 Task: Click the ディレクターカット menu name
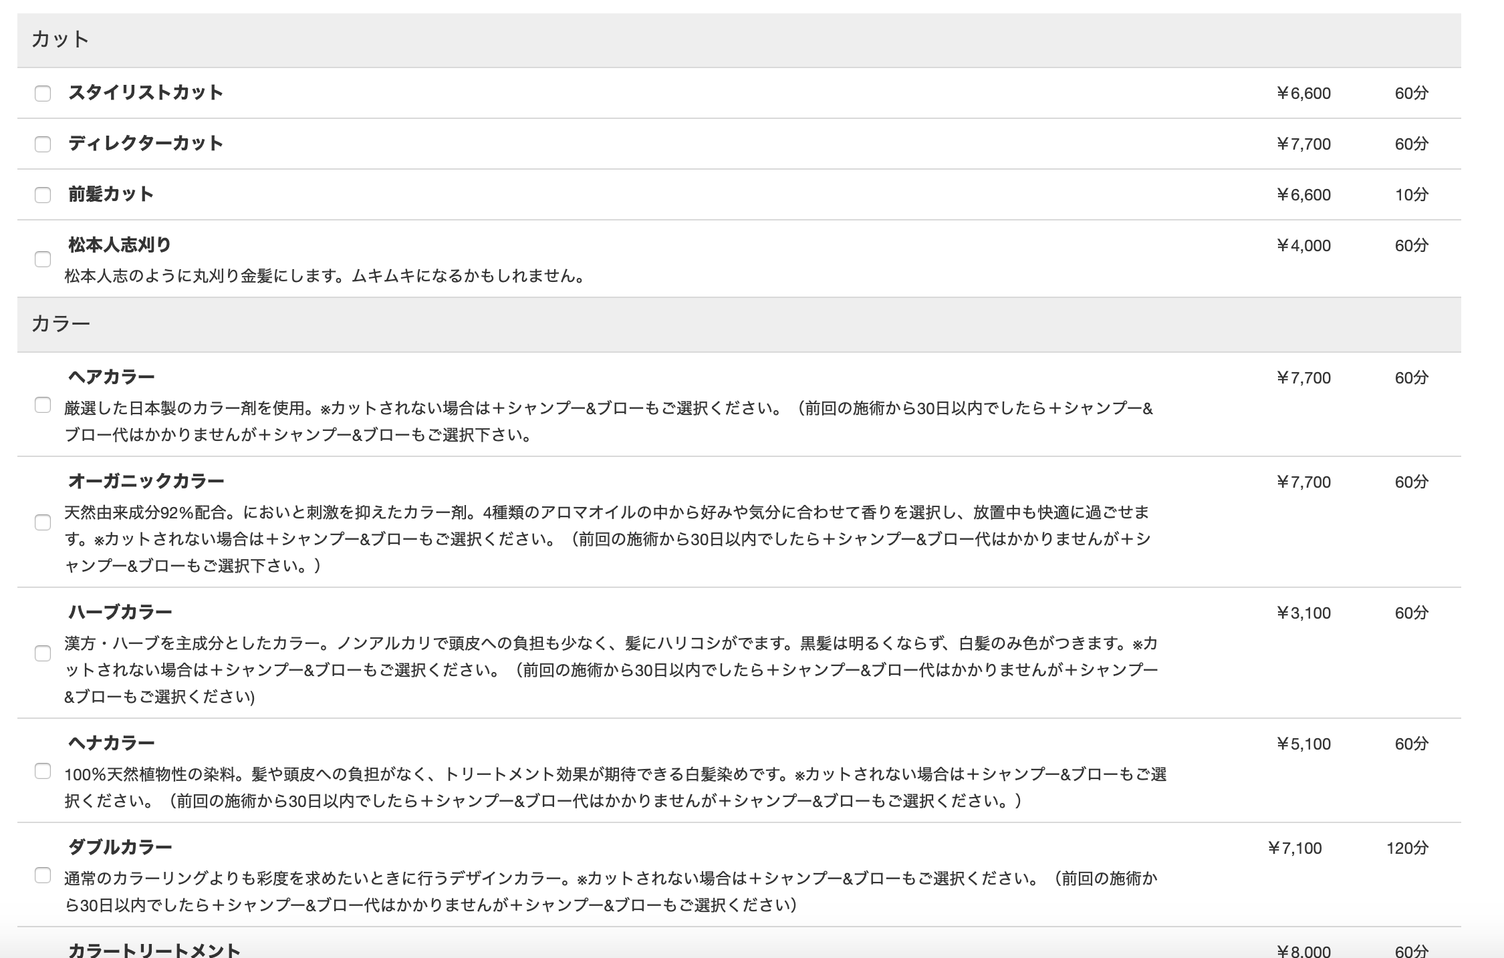[x=146, y=143]
